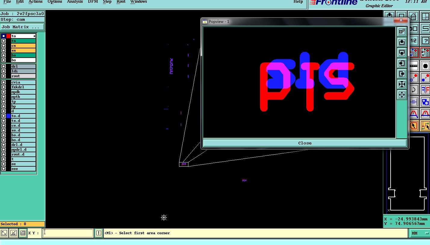Viewport: 430px width, 245px height.
Task: Click the black octagon in dashed square icon
Action: coord(425,66)
